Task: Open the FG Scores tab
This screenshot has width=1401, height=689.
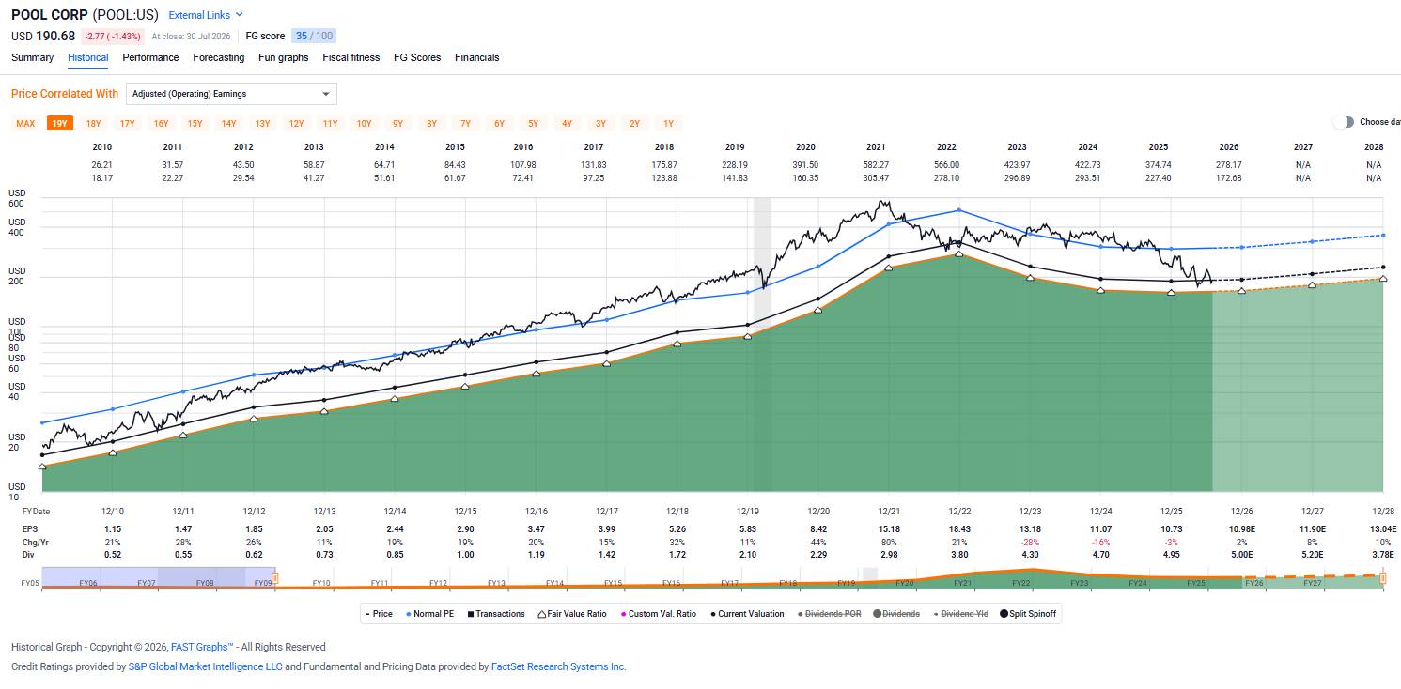Action: tap(417, 57)
